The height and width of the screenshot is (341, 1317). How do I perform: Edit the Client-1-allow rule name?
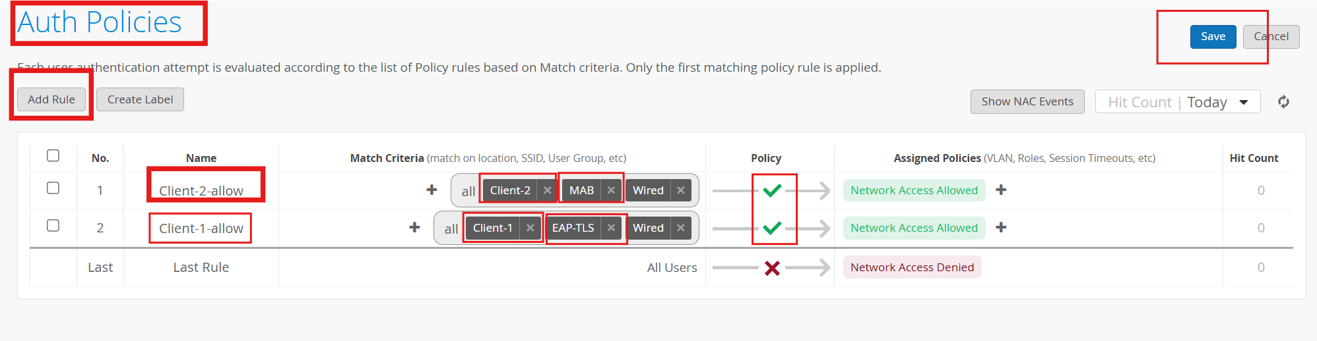(201, 228)
